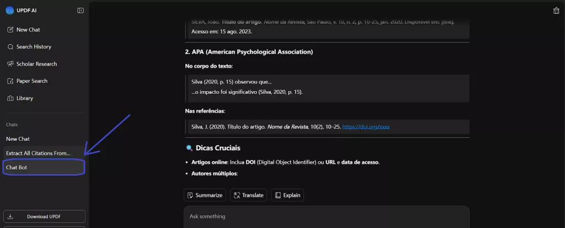Screen dimensions: 565x228
Task: Click the Explain book icon
Action: tap(278, 195)
